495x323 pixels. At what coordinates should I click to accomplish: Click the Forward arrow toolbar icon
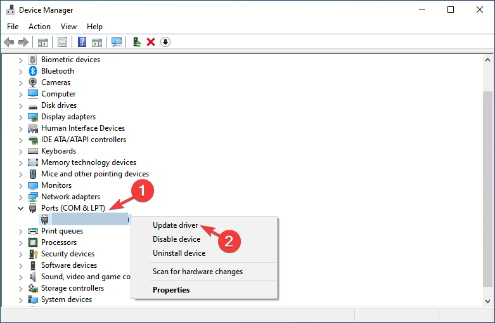[x=23, y=42]
